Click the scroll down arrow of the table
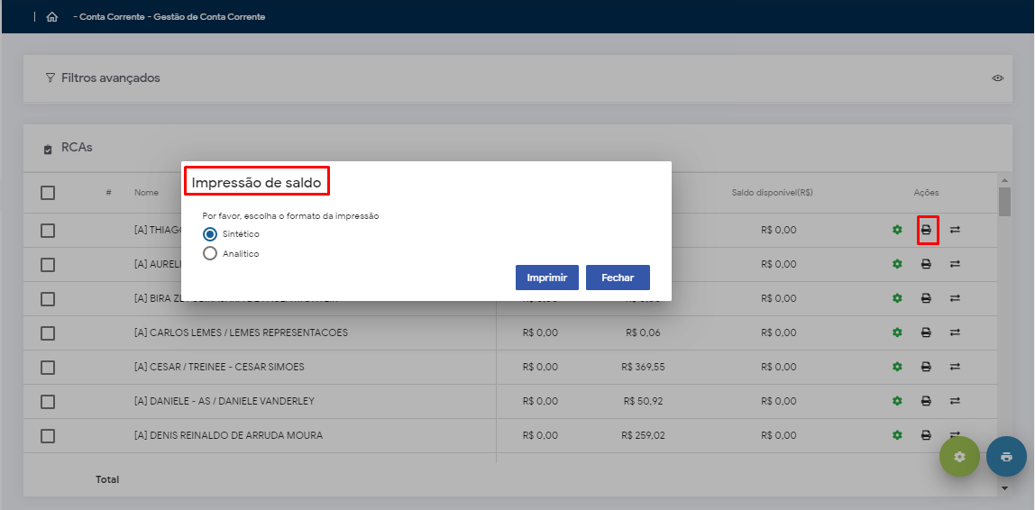Viewport: 1035px width, 510px height. click(x=1004, y=487)
